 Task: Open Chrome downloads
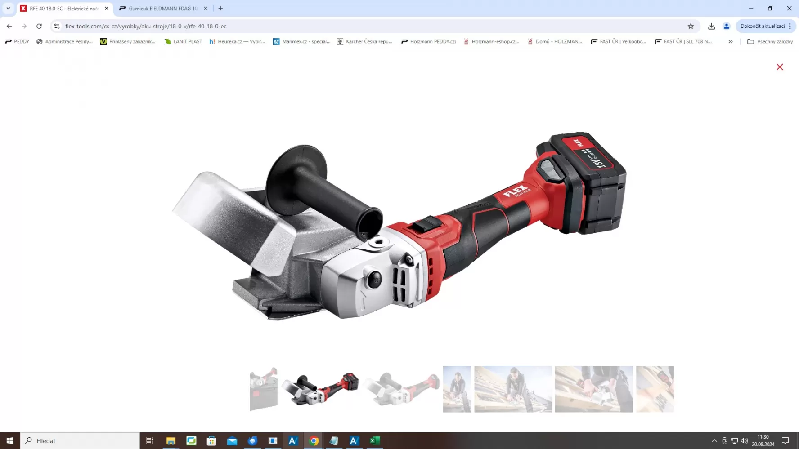711,26
